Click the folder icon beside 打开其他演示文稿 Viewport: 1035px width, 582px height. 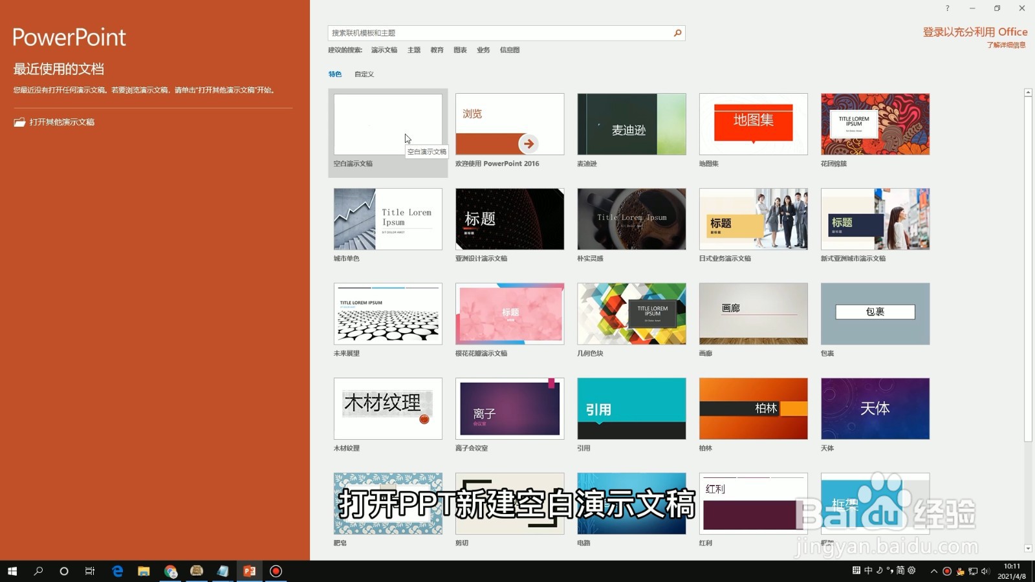click(x=20, y=122)
